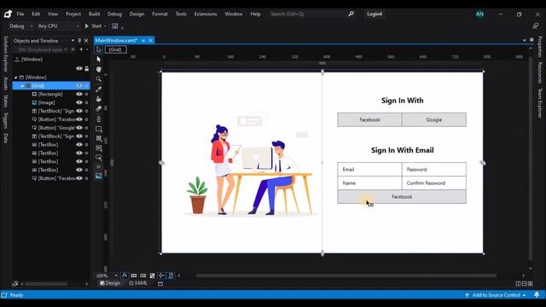Image resolution: width=546 pixels, height=307 pixels.
Task: Click the Objects panel horizontal scrollbar
Action: [x=45, y=284]
